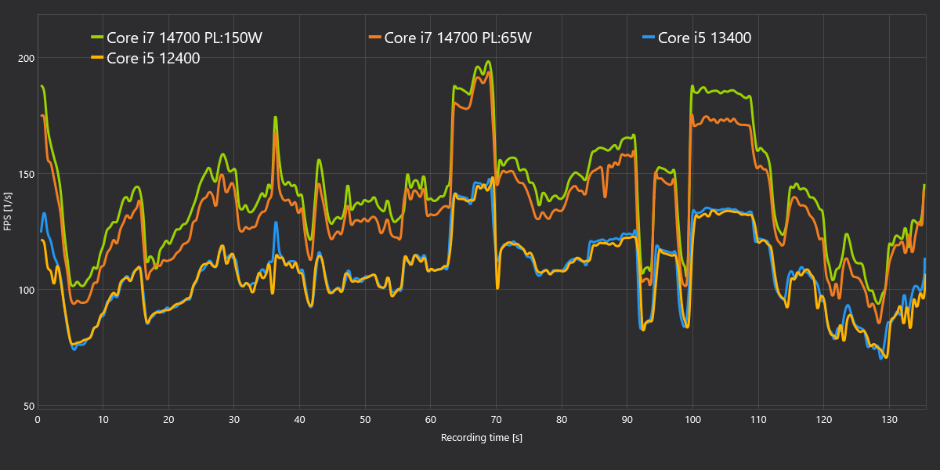Click the yellow legend swatch for i5 12400
940x470 pixels.
[x=98, y=57]
